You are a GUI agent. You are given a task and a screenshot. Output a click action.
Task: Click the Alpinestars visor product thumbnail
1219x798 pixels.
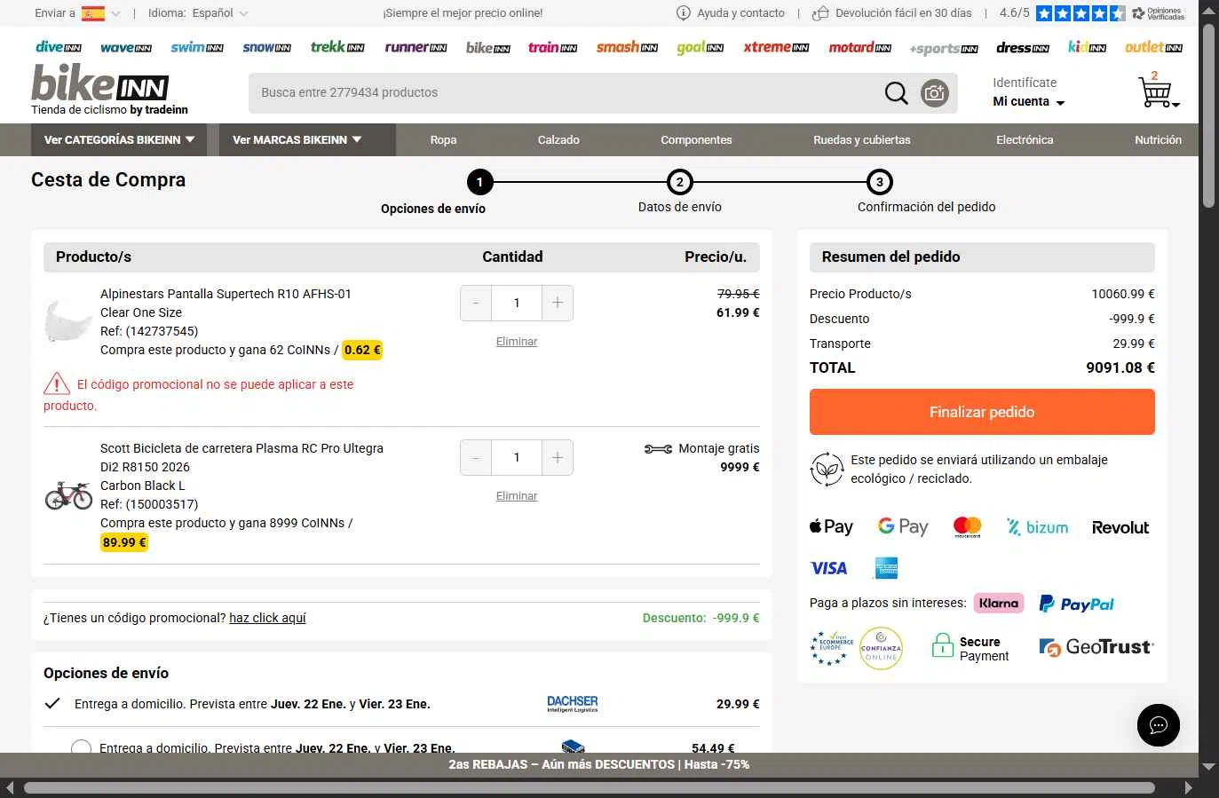pyautogui.click(x=67, y=321)
